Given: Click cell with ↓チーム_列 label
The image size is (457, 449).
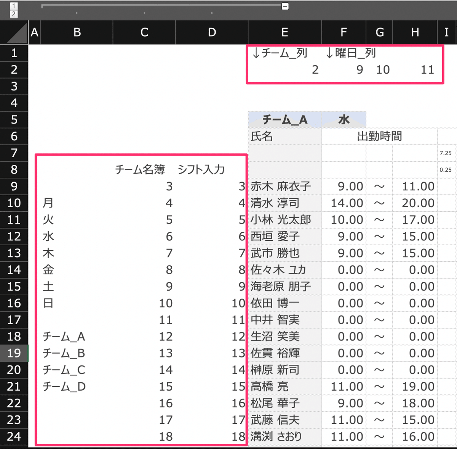Looking at the screenshot, I should click(x=284, y=53).
